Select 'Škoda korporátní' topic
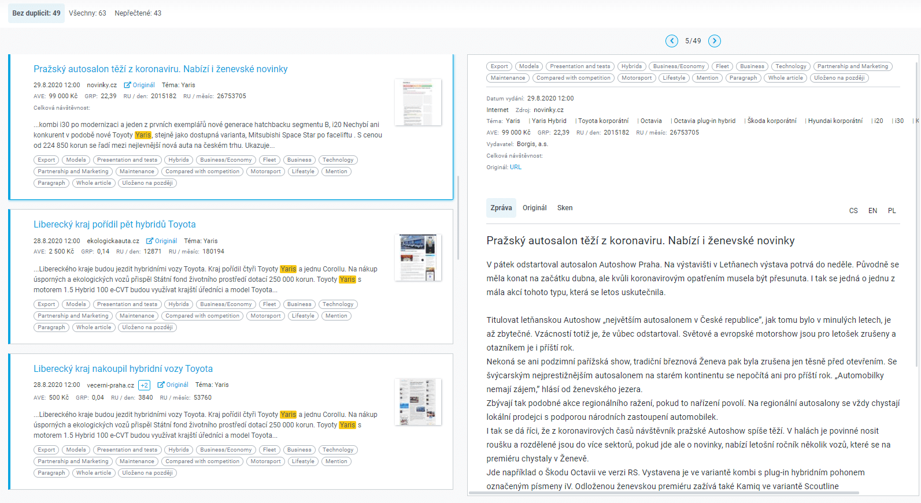921x503 pixels. coord(772,121)
